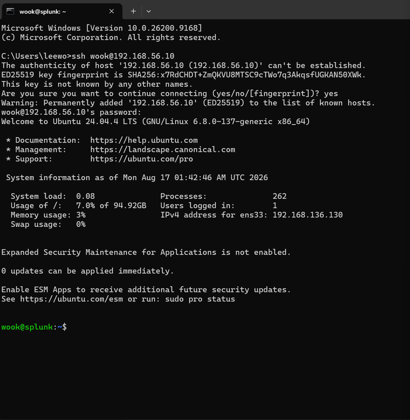Click IPv4 address 192.168.136.130
410x420 pixels.
coord(308,215)
